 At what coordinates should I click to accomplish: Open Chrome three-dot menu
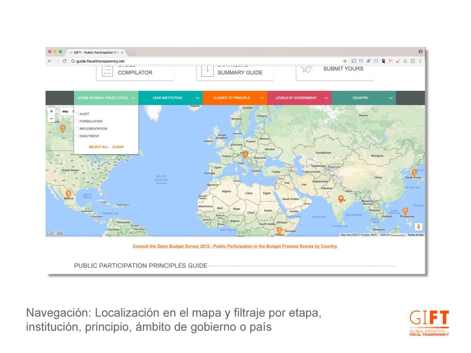(x=420, y=61)
